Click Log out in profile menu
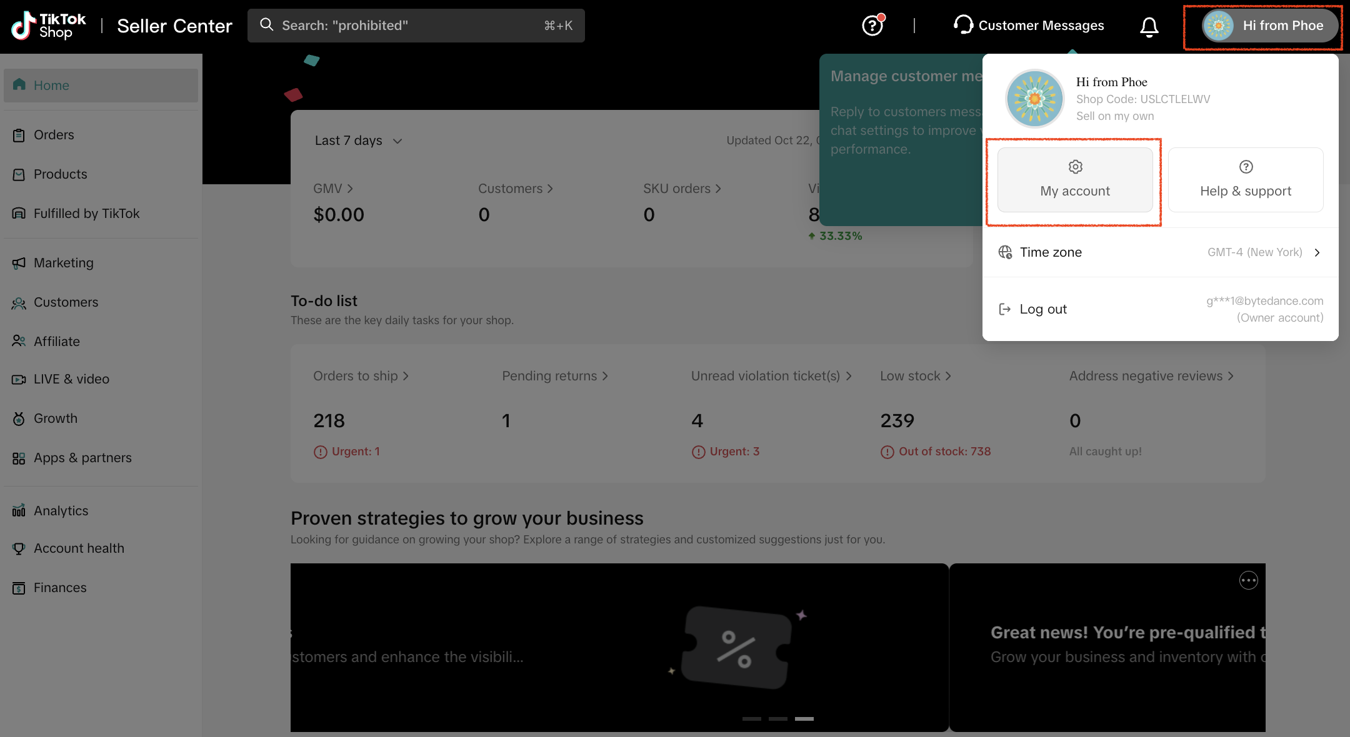The image size is (1350, 737). click(x=1042, y=309)
